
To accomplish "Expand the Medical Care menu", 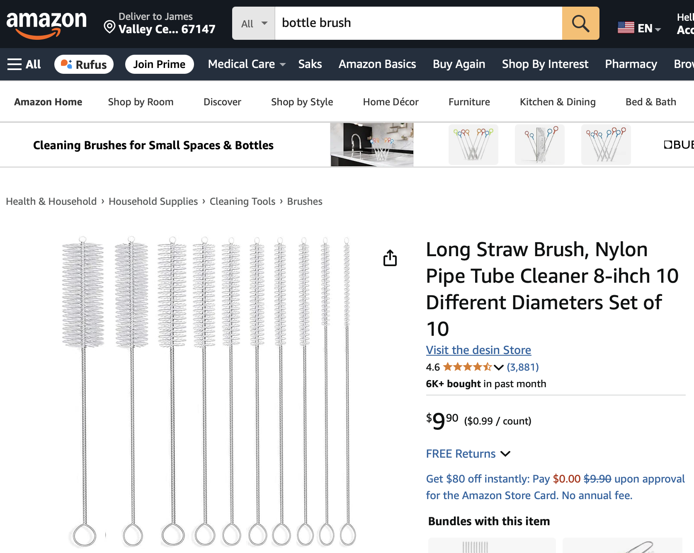I will (x=247, y=64).
